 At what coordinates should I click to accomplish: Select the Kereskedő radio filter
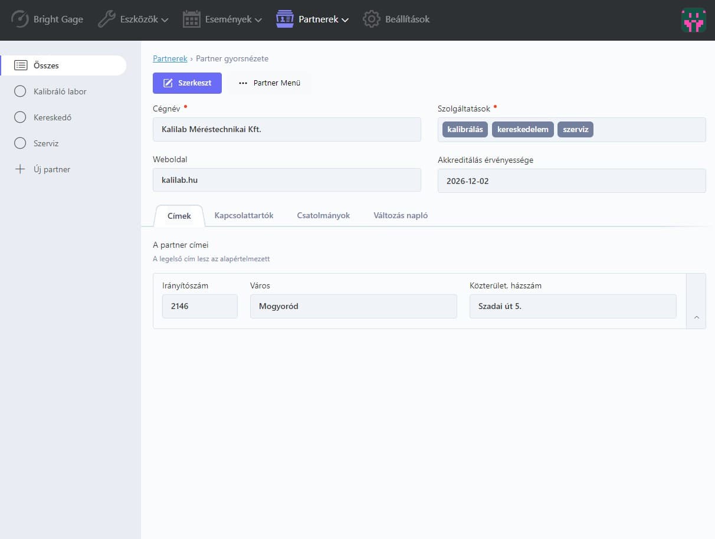click(x=20, y=117)
